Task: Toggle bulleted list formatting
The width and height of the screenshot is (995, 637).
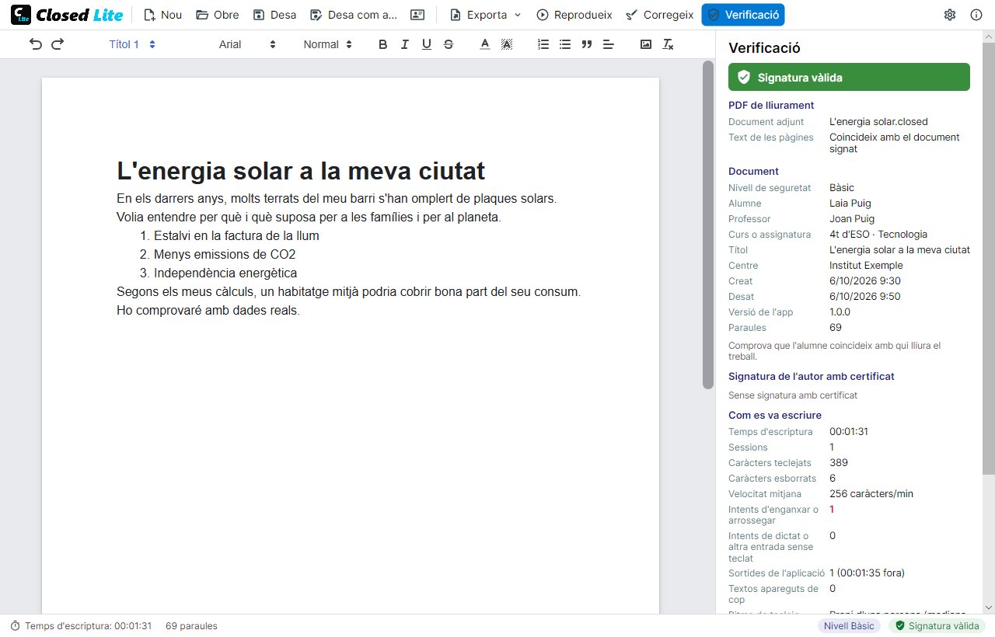Action: (565, 44)
